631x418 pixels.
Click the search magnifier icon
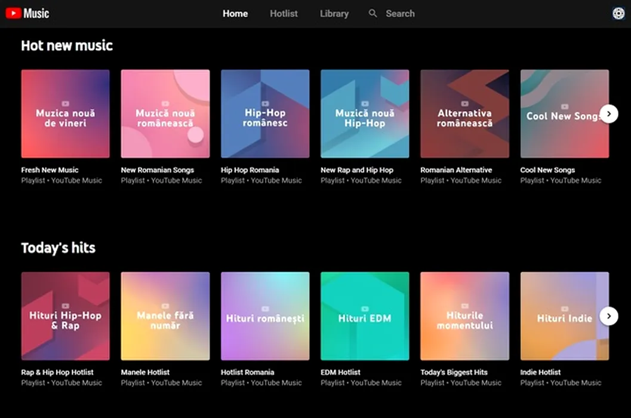[x=373, y=13]
